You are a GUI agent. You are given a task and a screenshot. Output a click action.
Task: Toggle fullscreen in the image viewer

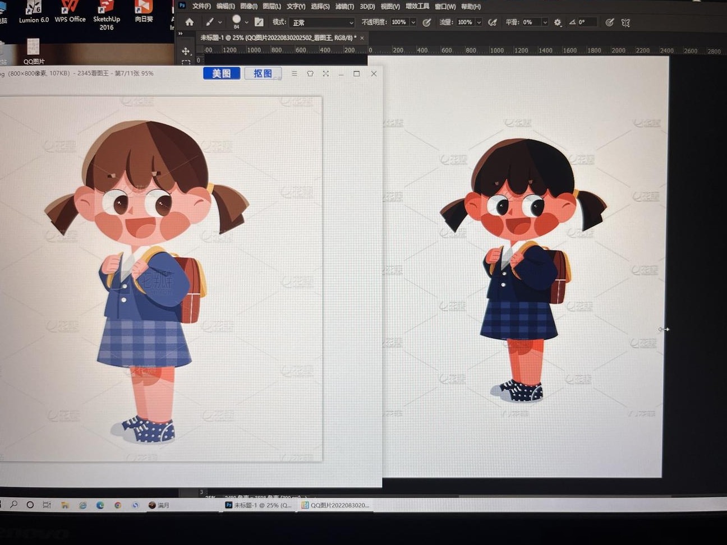[x=326, y=73]
